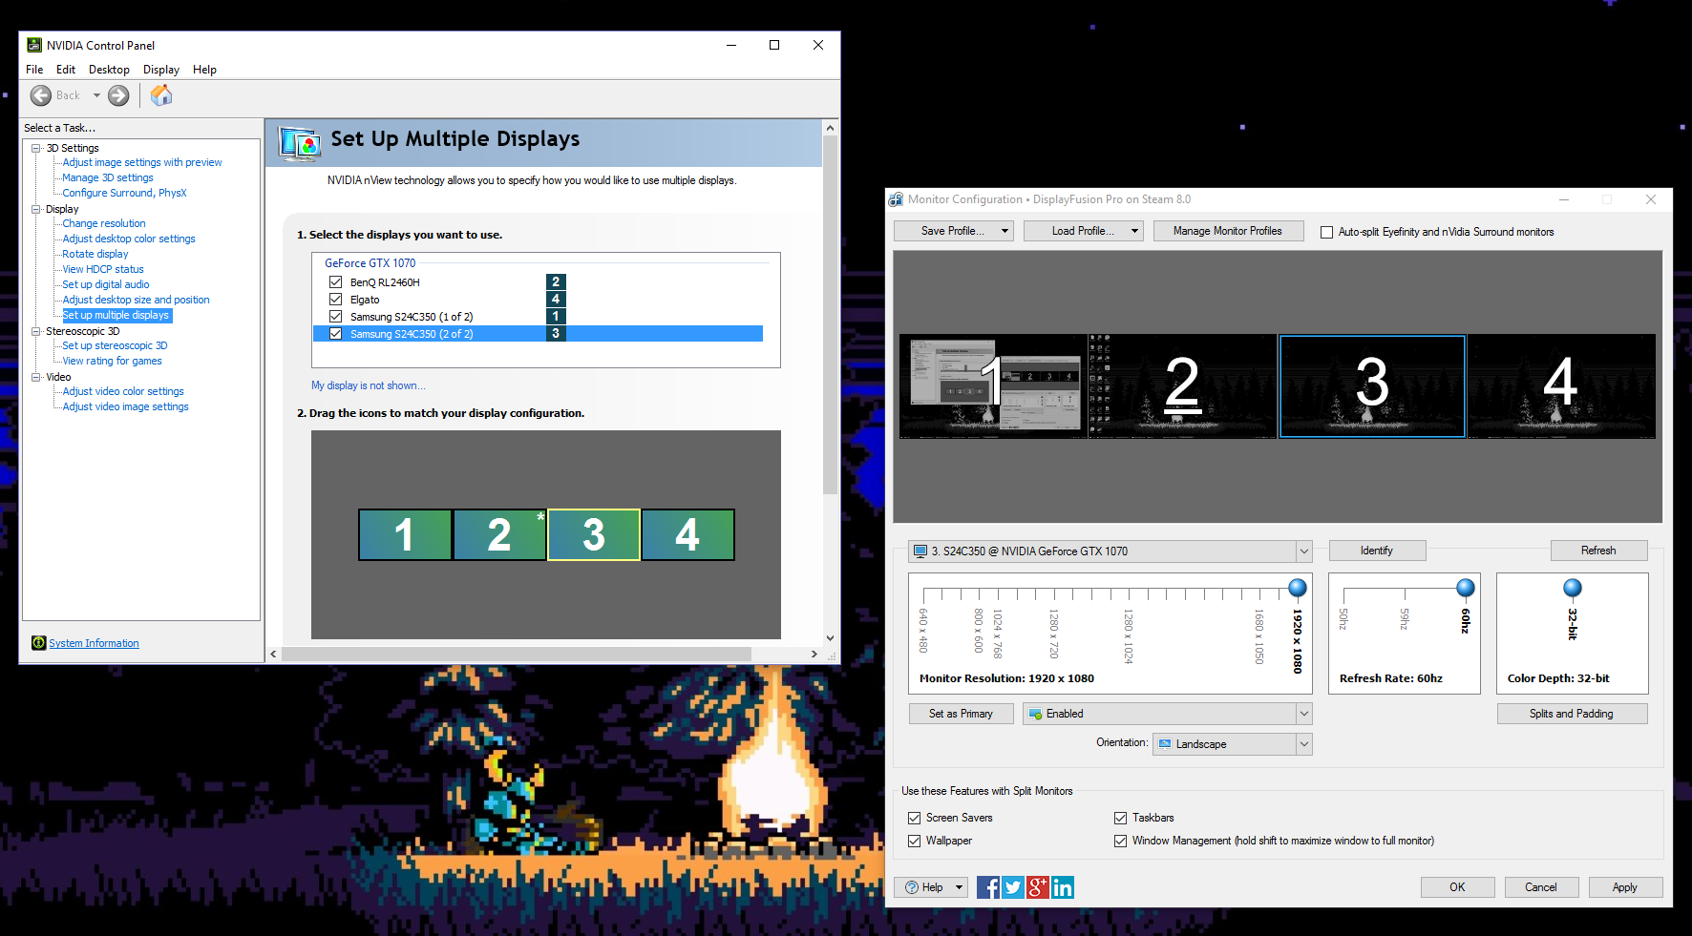Screen dimensions: 1692x936
Task: Open File menu in NVIDIA Control Panel
Action: (34, 70)
